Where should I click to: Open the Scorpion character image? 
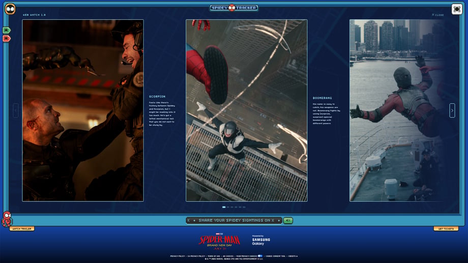pyautogui.click(x=83, y=110)
